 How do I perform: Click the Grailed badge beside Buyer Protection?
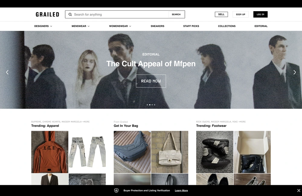pyautogui.click(x=116, y=191)
